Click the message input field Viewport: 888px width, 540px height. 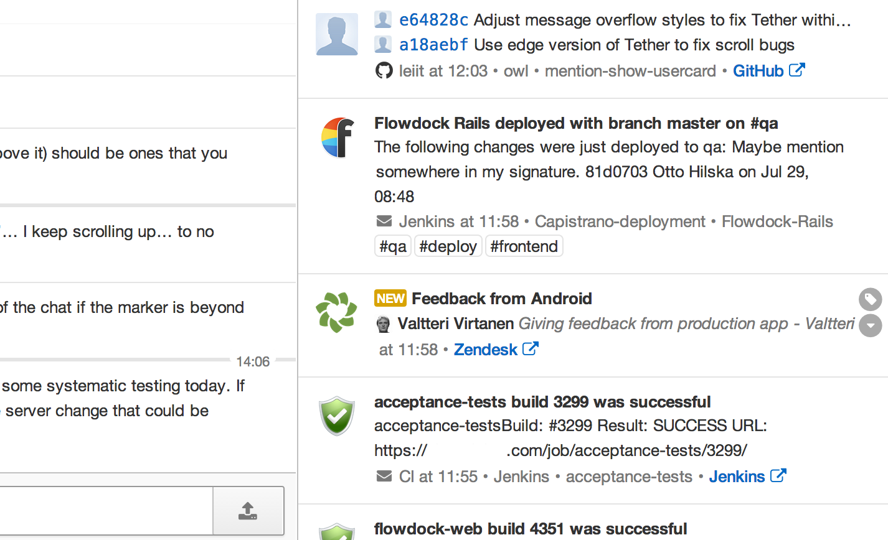tap(106, 510)
